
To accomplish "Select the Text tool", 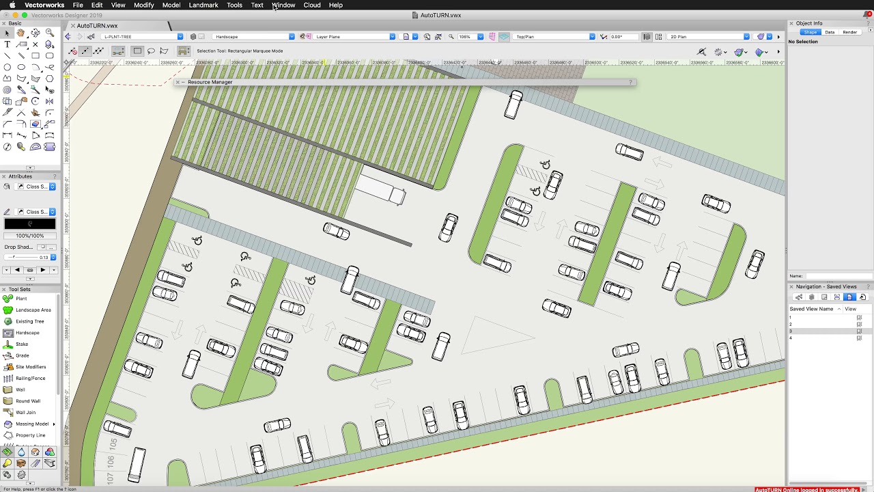I will coord(7,44).
